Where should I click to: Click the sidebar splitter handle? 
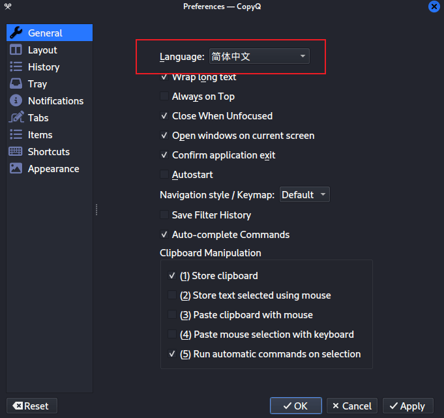(96, 209)
